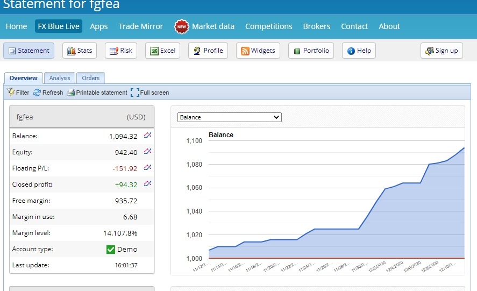Toggle Full screen view
The height and width of the screenshot is (291, 477).
pos(135,93)
